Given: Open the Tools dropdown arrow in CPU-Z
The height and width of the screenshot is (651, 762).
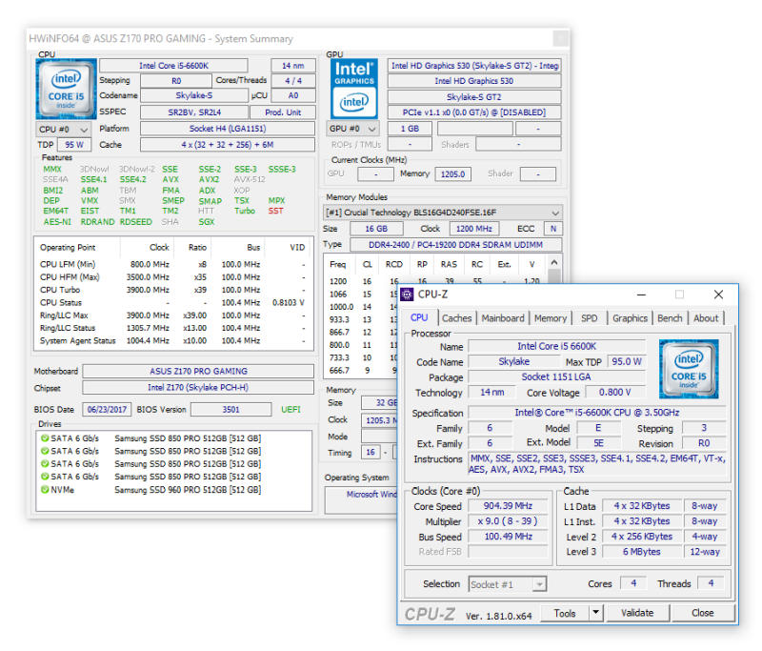Looking at the screenshot, I should [x=596, y=613].
